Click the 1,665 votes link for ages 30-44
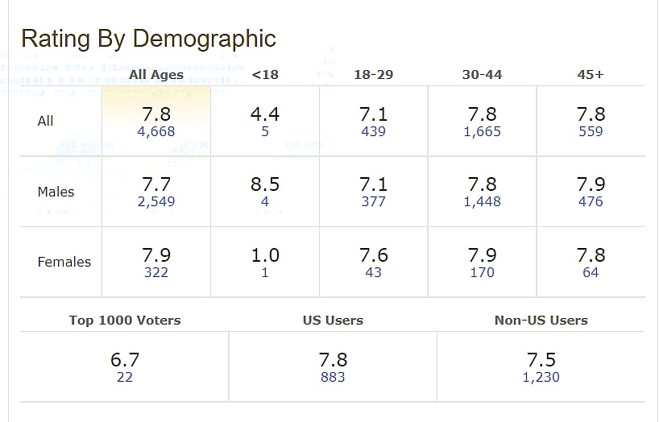Viewport: 659px width, 422px height. [x=482, y=131]
